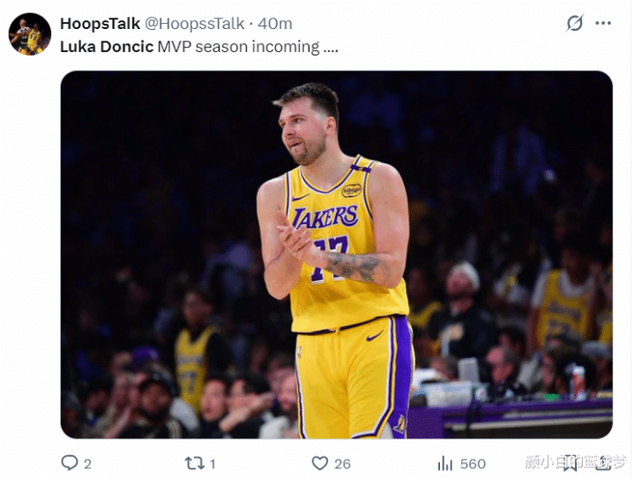Image resolution: width=634 pixels, height=478 pixels.
Task: Open the Lakers player photo
Action: (336, 254)
